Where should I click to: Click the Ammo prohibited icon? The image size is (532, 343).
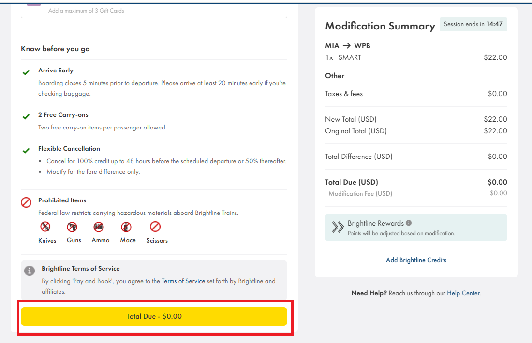coord(99,227)
